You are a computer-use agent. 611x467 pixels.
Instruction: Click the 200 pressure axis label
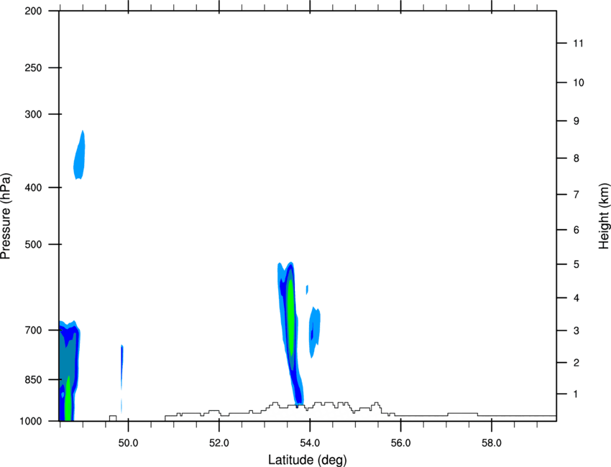click(x=33, y=11)
